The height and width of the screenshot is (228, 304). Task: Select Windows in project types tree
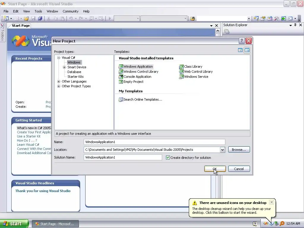click(x=74, y=62)
